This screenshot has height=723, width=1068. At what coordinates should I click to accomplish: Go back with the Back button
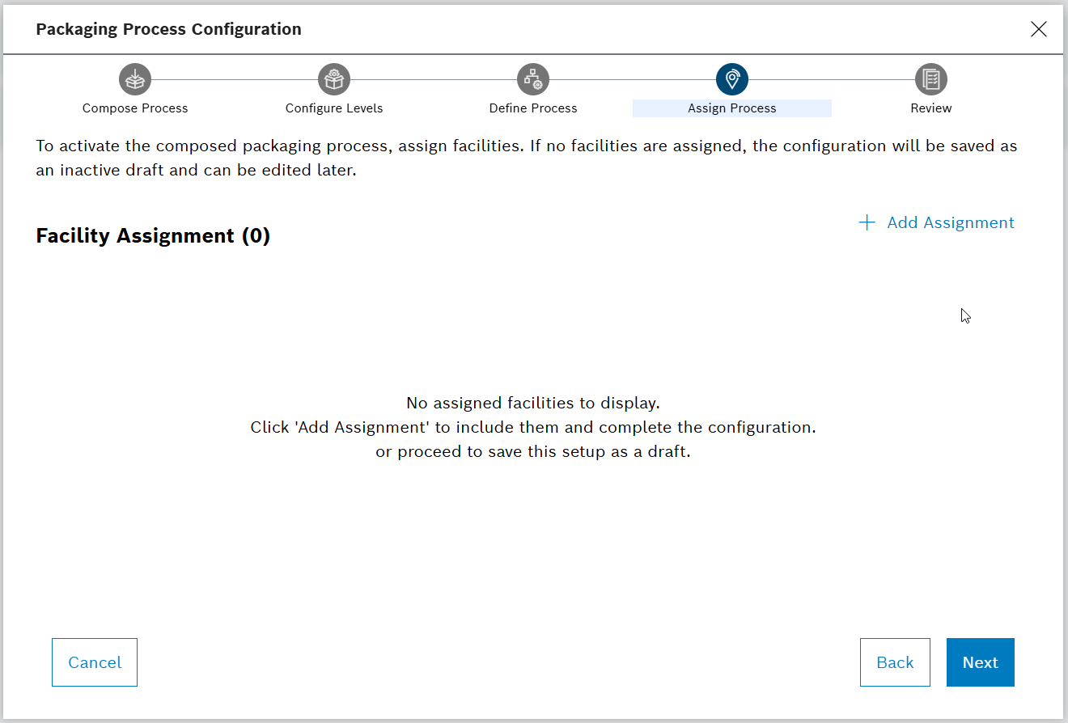[895, 662]
